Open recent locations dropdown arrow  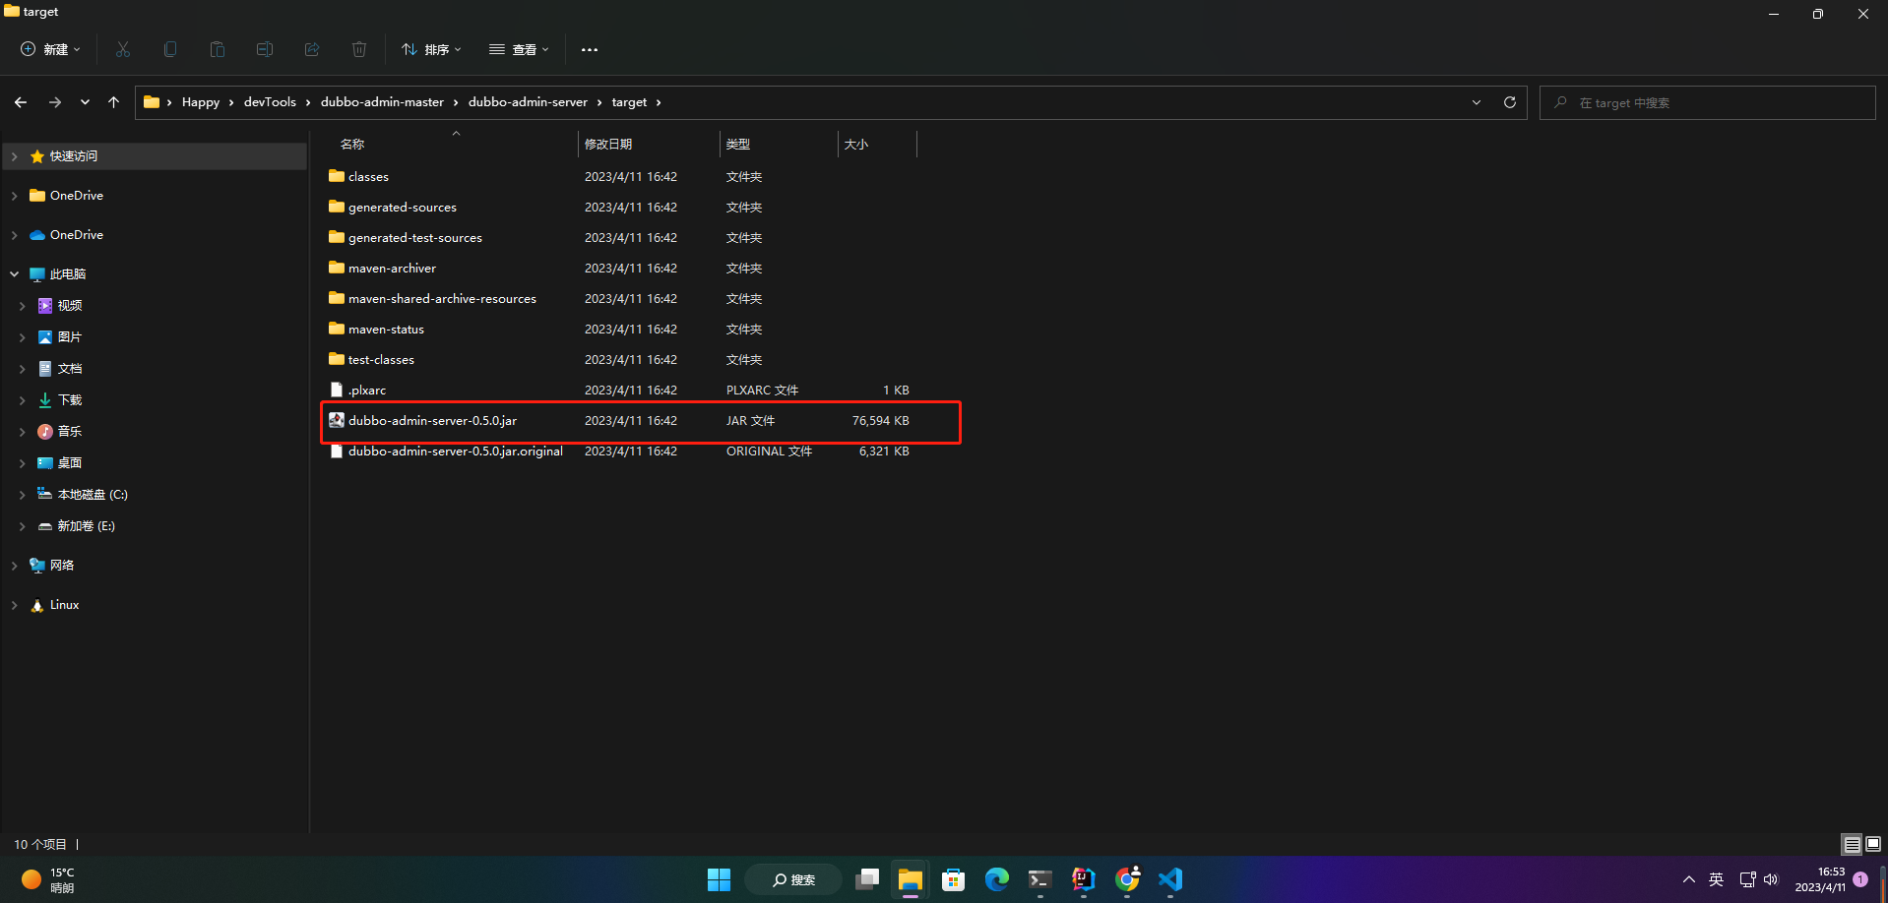[85, 102]
